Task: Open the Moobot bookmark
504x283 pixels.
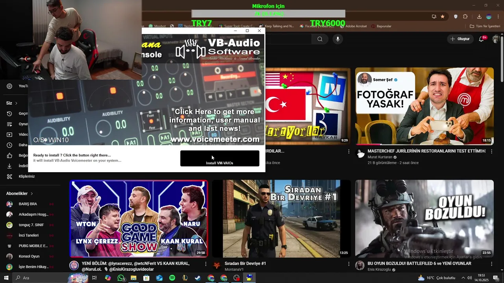Action: pyautogui.click(x=157, y=26)
